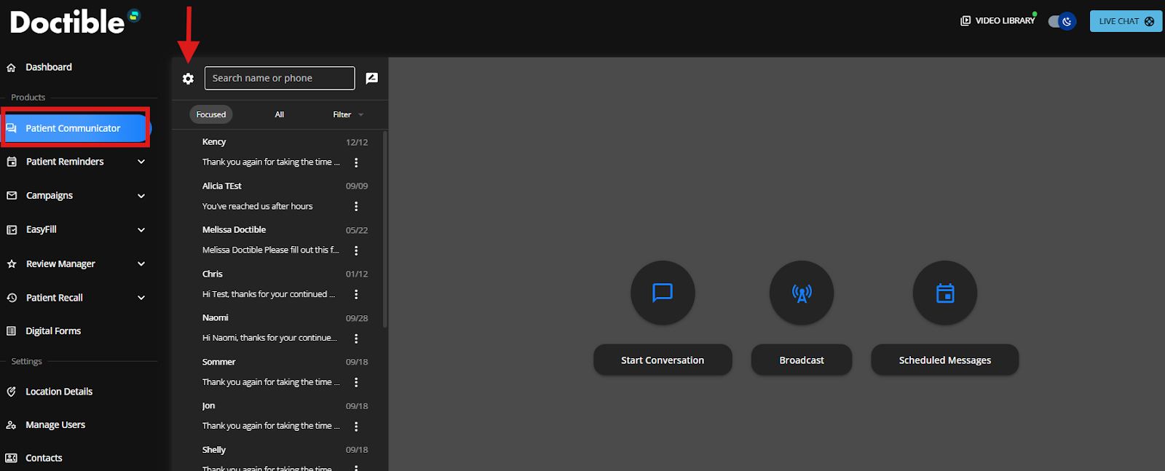Open Patient Communicator menu item
The width and height of the screenshot is (1165, 471).
[76, 128]
